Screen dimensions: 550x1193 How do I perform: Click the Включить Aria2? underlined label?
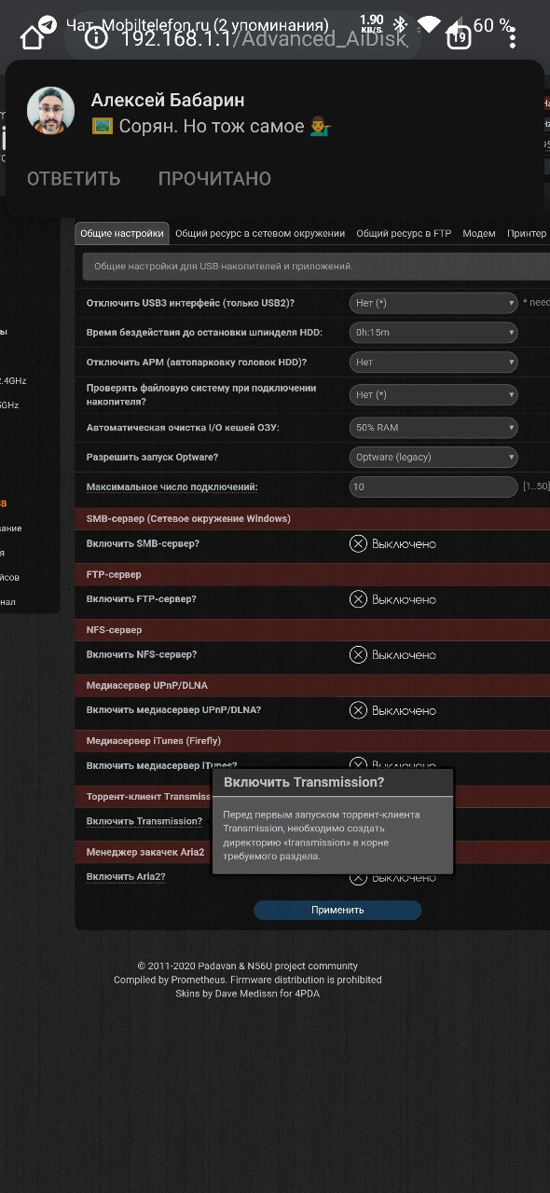click(126, 877)
